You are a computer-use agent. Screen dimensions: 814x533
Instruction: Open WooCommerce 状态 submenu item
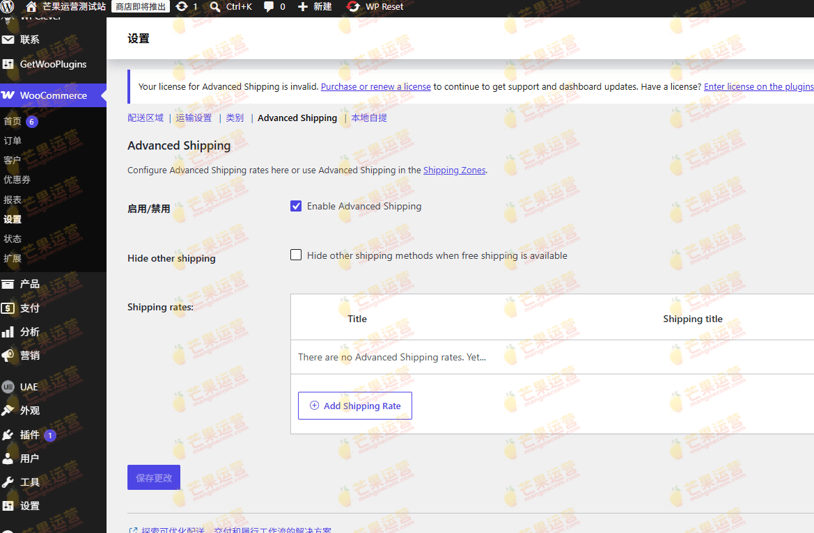point(13,239)
